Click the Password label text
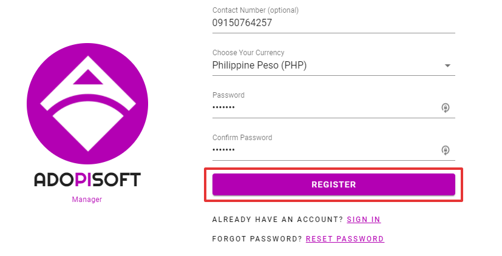The image size is (502, 256). click(228, 95)
